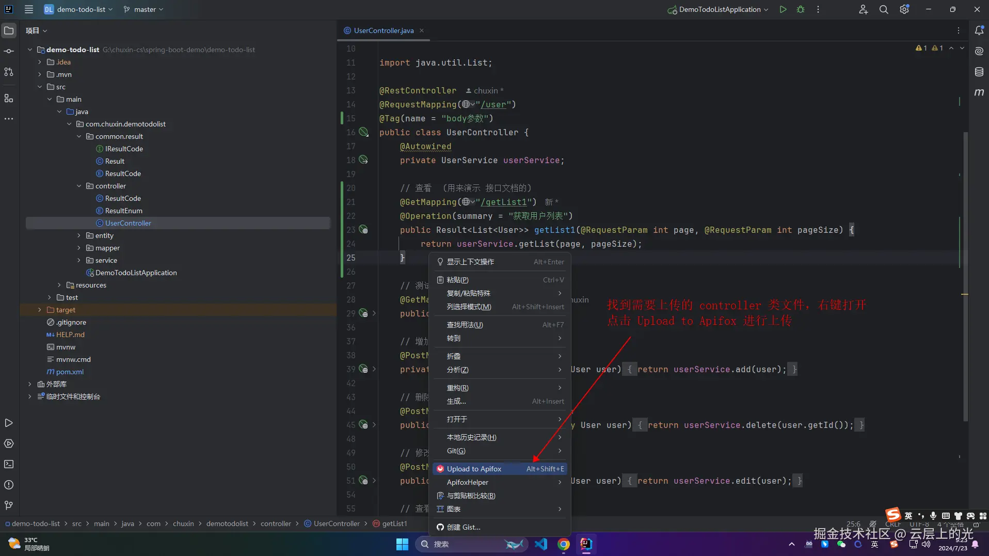Expand the .idea folder
Viewport: 989px width, 556px height.
40,62
